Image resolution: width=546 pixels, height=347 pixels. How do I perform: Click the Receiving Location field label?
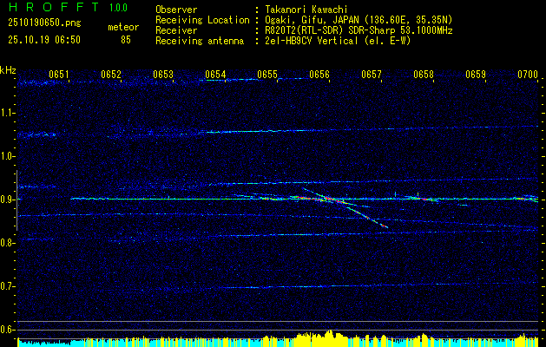point(202,20)
